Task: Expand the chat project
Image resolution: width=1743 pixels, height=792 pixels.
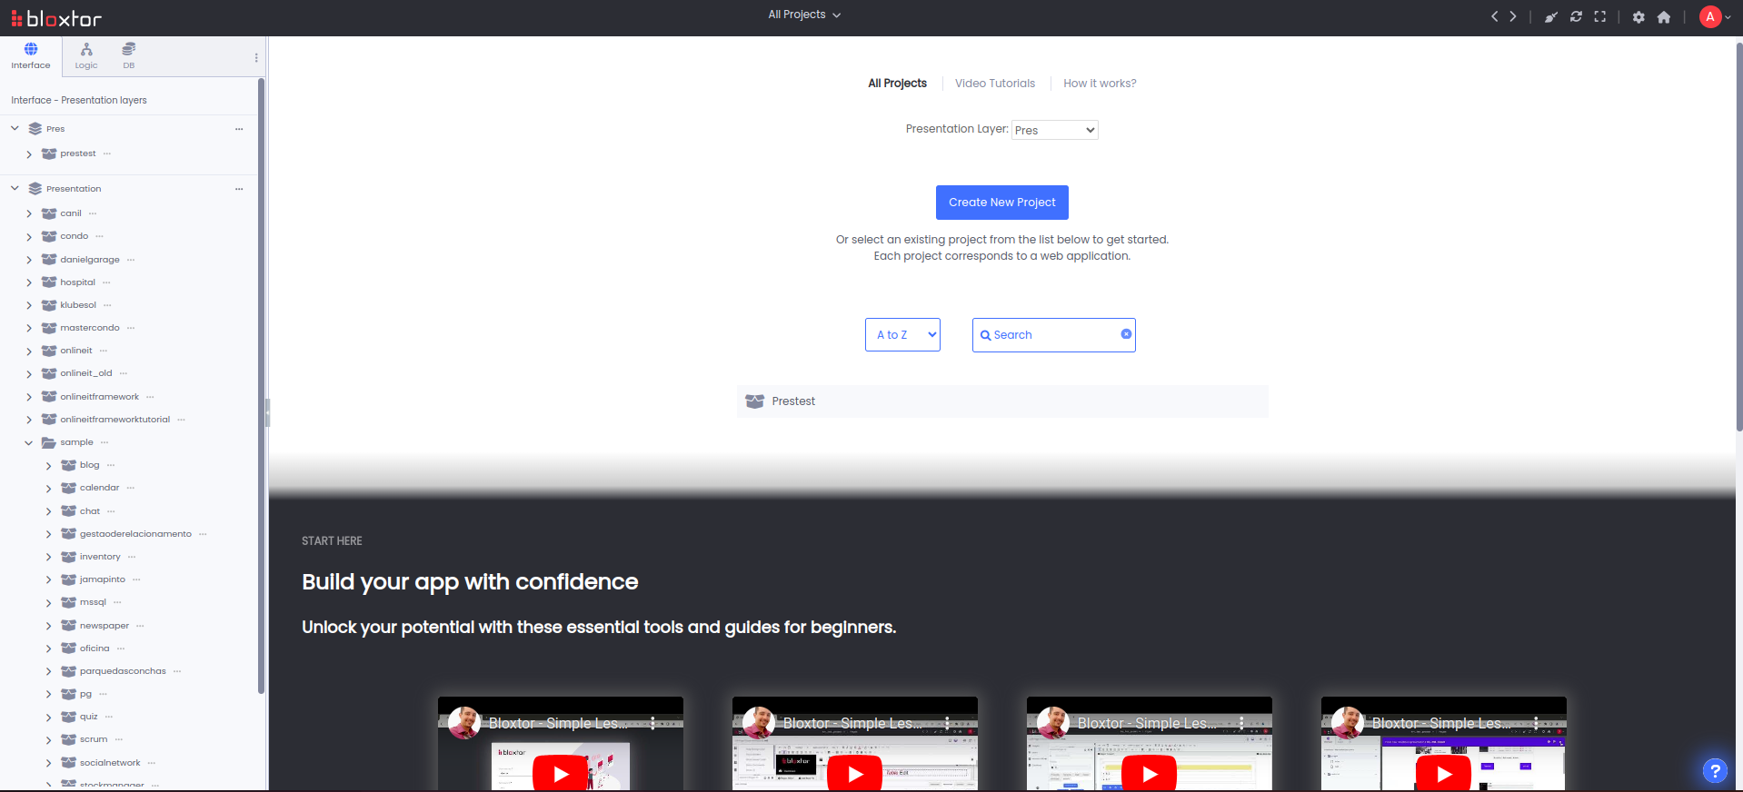Action: 48,512
